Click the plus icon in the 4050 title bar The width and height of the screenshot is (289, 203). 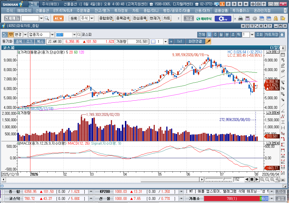[x=243, y=26]
